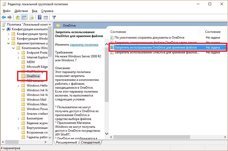Switch to the Расширенный tab
This screenshot has width=228, height=151.
(67, 142)
